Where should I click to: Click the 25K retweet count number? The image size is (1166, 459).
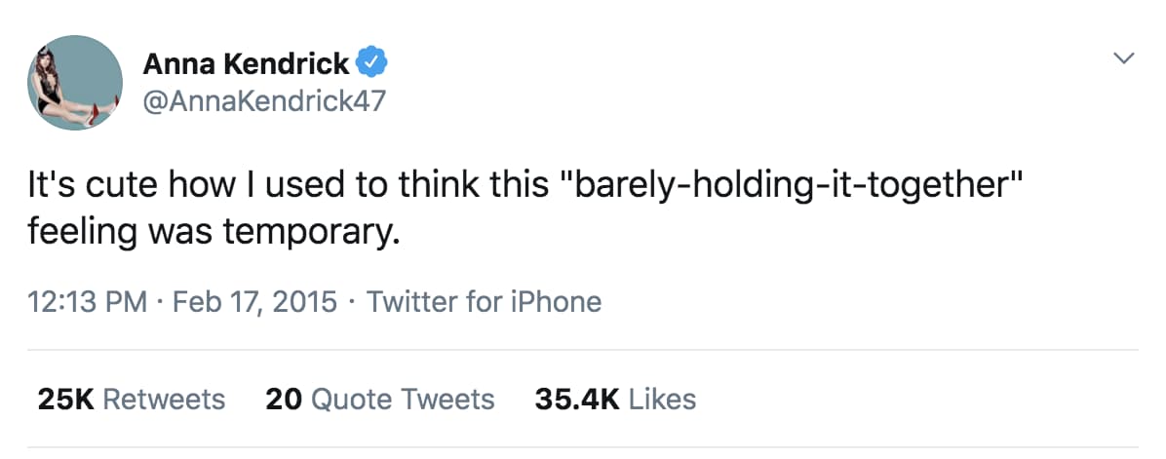pyautogui.click(x=64, y=399)
